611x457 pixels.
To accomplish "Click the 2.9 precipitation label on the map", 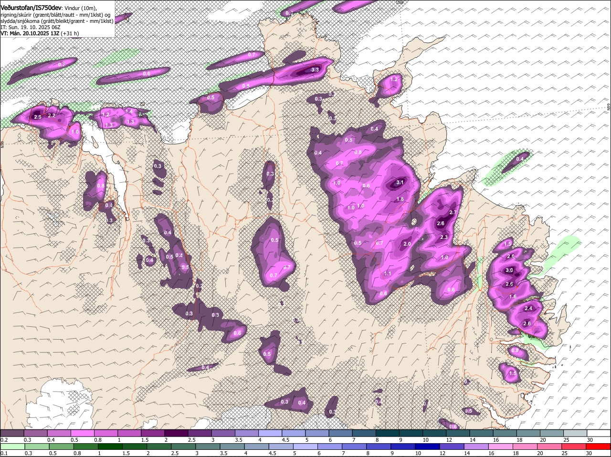I will click(x=38, y=117).
